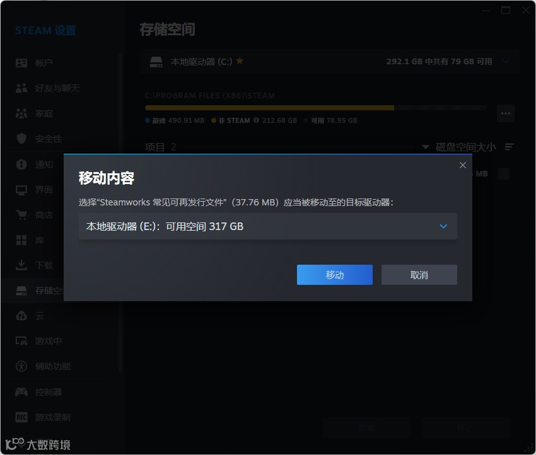Open 通知 alert icon in sidebar
Image resolution: width=536 pixels, height=455 pixels.
coord(21,164)
